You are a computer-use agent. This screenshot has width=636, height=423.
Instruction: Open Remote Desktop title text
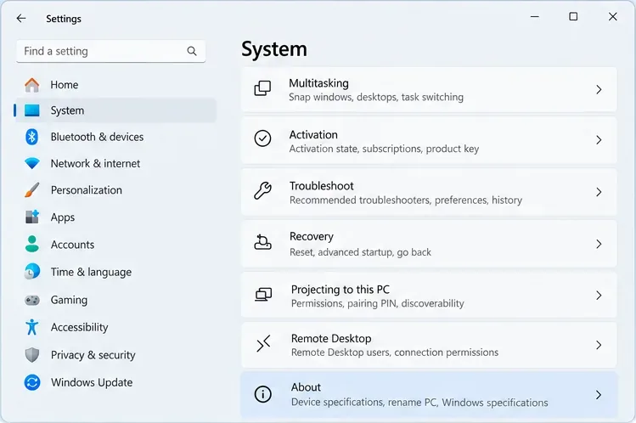click(331, 338)
